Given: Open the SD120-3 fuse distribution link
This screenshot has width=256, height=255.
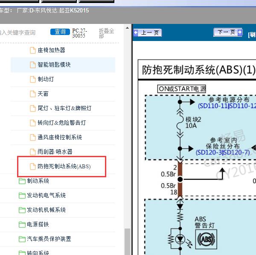Looking at the screenshot, I should 209,152.
